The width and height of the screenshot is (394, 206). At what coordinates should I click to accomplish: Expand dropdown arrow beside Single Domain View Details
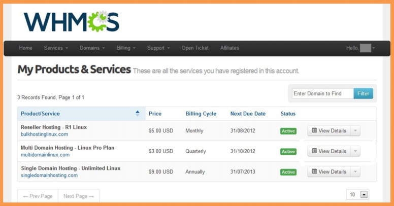pyautogui.click(x=355, y=172)
